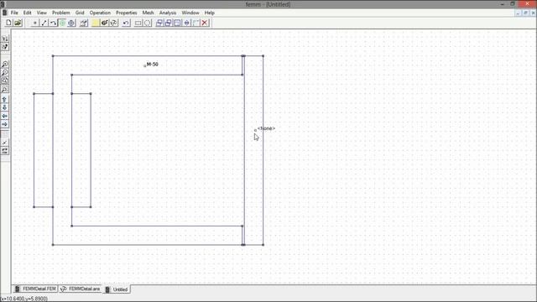
Task: Toggle the snap-to-grid side toolbar icon
Action: [5, 142]
